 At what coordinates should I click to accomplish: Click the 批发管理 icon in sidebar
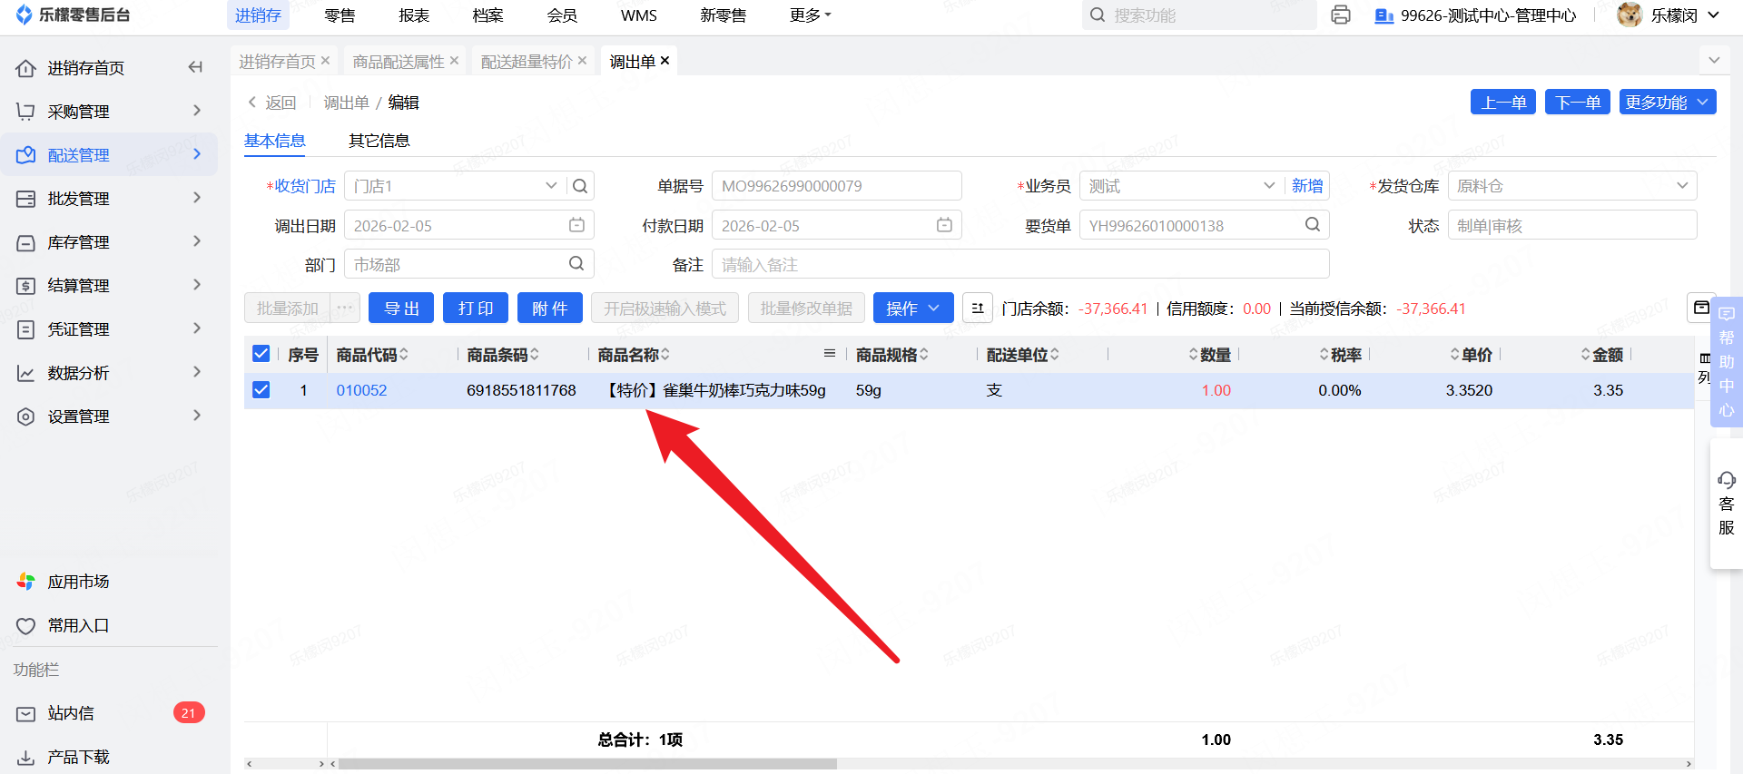[x=25, y=199]
